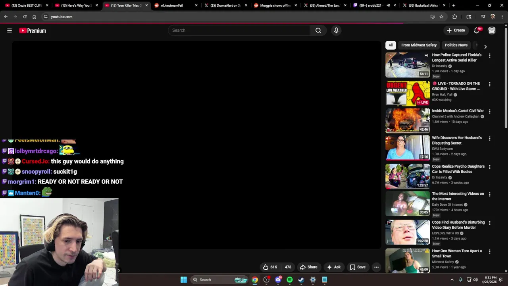
Task: Open Daily Dose Of Internet channel
Action: click(x=447, y=205)
